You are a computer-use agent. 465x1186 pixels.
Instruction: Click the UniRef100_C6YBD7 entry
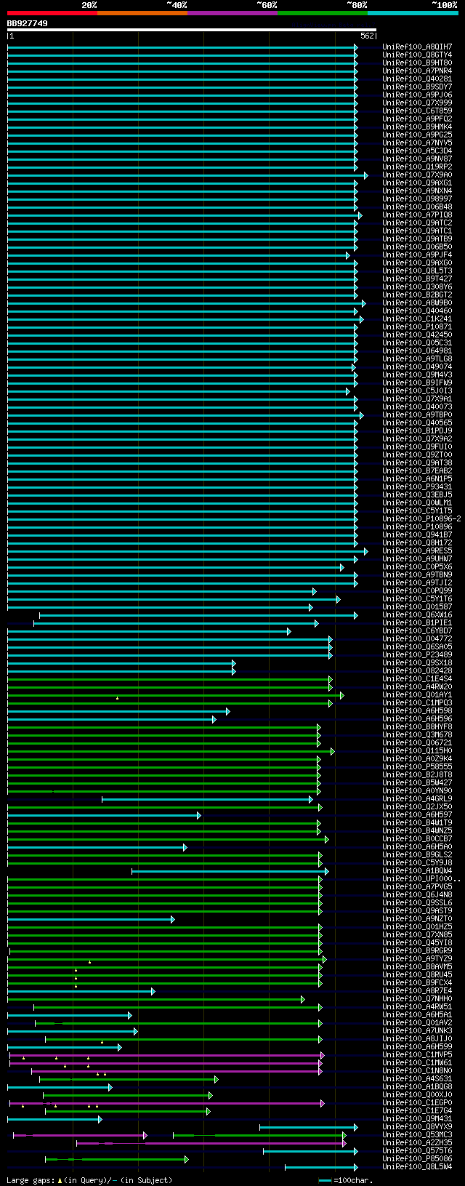pos(417,631)
